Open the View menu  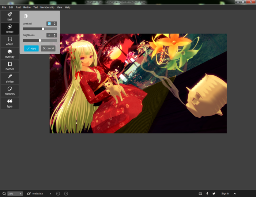(59, 7)
